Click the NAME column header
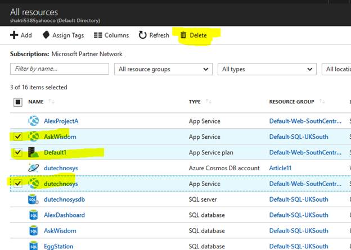Screen dimensions: 351x250 (x=36, y=102)
